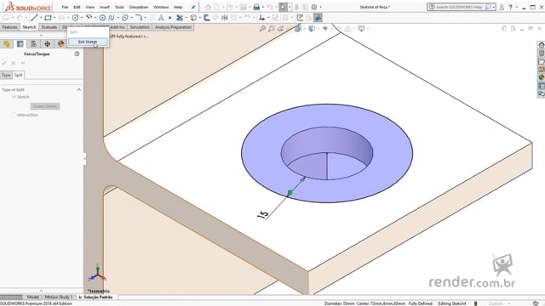Open the Model bottom tab
This screenshot has width=545, height=306.
[33, 297]
